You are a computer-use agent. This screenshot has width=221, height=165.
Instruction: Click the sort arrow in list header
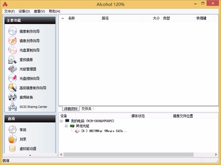pyautogui.click(x=63, y=18)
